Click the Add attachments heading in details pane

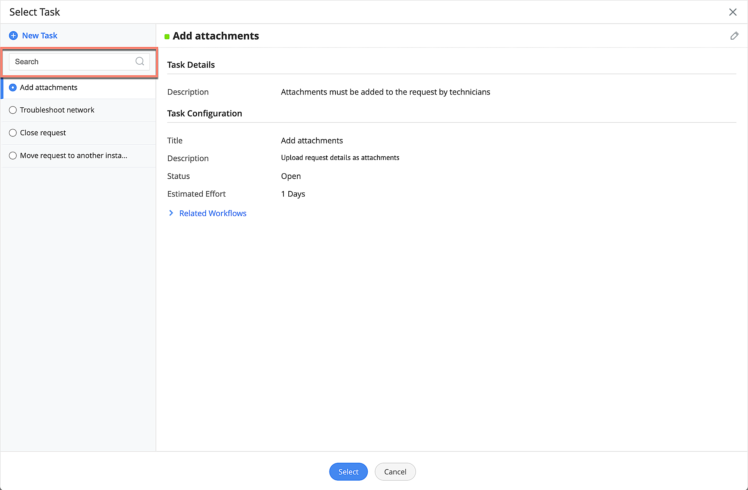[216, 36]
